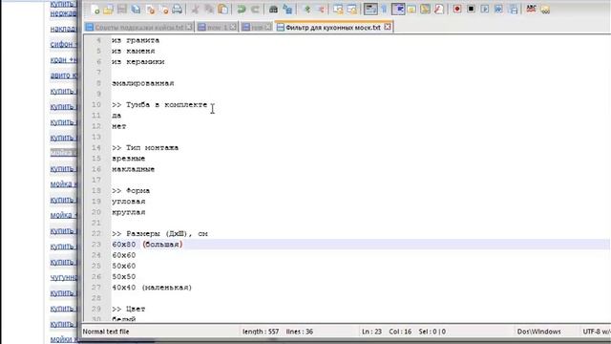Viewport: 611px width, 344px height.
Task: Click the Close All documents icon
Action: pos(163,9)
